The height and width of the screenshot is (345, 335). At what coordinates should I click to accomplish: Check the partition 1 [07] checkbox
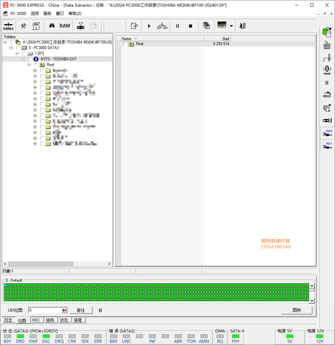point(24,54)
